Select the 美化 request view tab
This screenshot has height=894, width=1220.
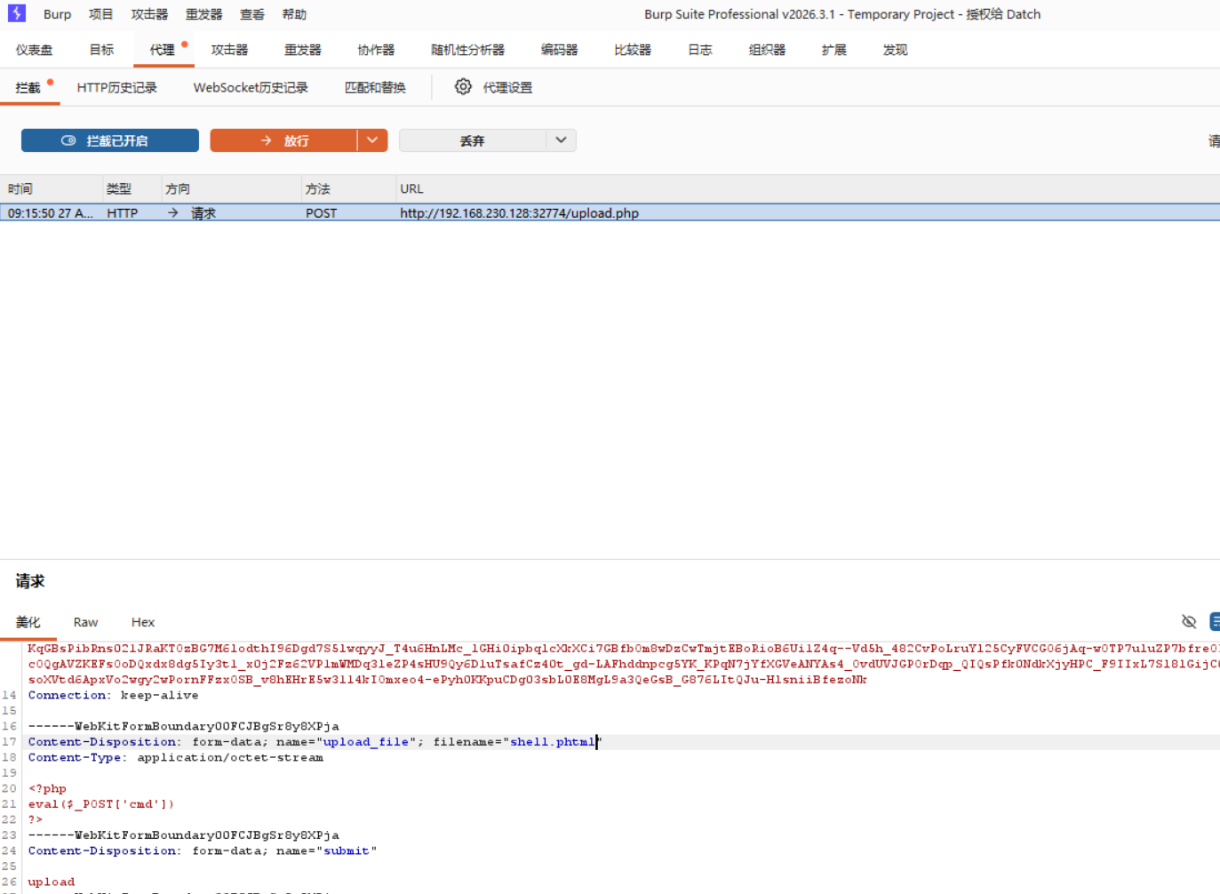click(x=28, y=622)
